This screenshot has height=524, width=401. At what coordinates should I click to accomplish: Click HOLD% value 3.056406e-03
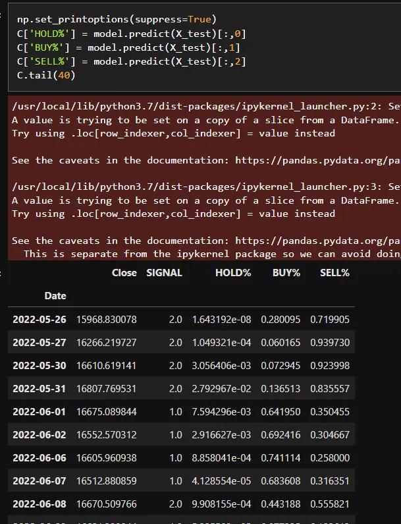coord(221,366)
